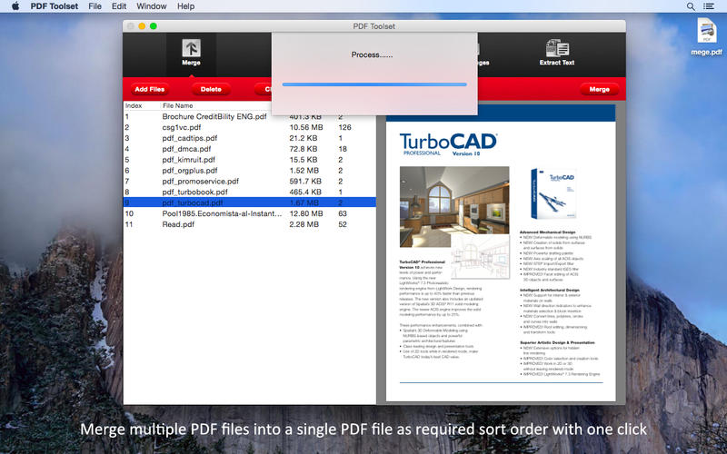Viewport: 727px width, 454px height.
Task: Open Spotlight search in menu bar
Action: (x=691, y=6)
